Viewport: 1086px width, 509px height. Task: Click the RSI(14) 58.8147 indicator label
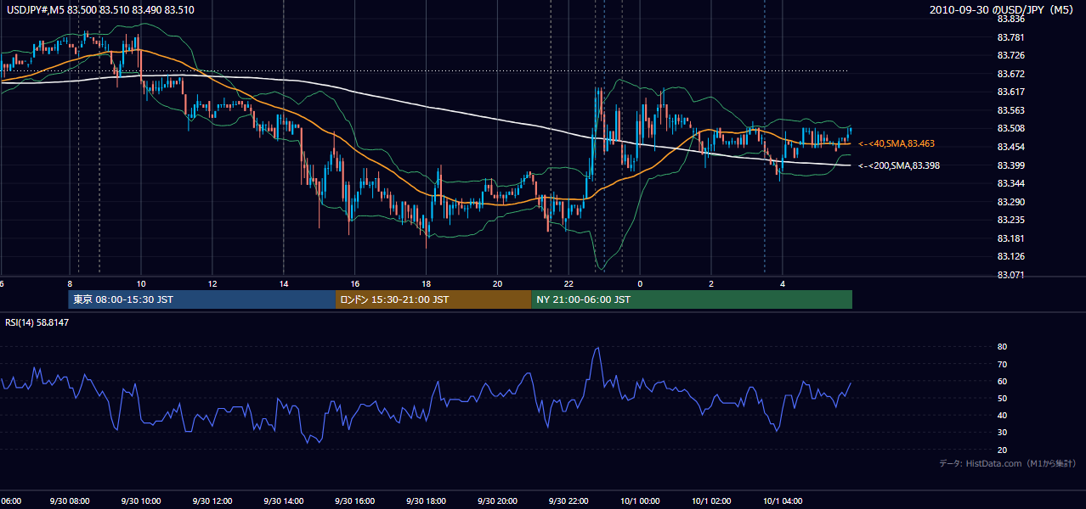37,322
